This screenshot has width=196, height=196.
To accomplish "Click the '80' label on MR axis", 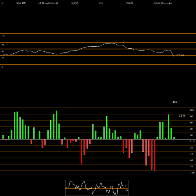I will [x=191, y=116].
